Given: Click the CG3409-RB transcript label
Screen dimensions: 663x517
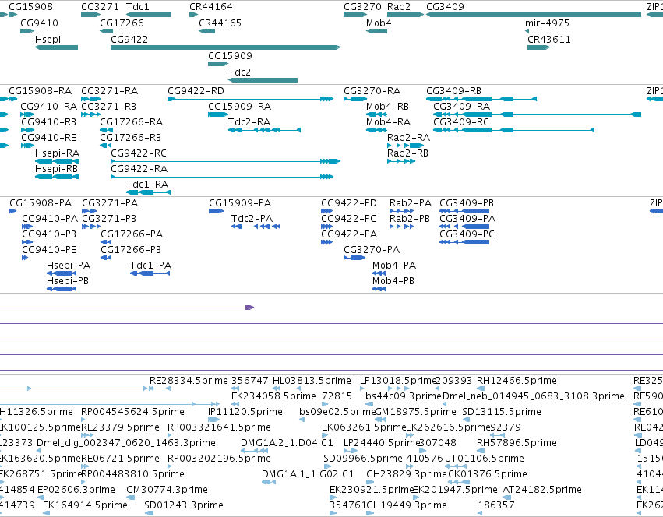Looking at the screenshot, I should point(453,91).
